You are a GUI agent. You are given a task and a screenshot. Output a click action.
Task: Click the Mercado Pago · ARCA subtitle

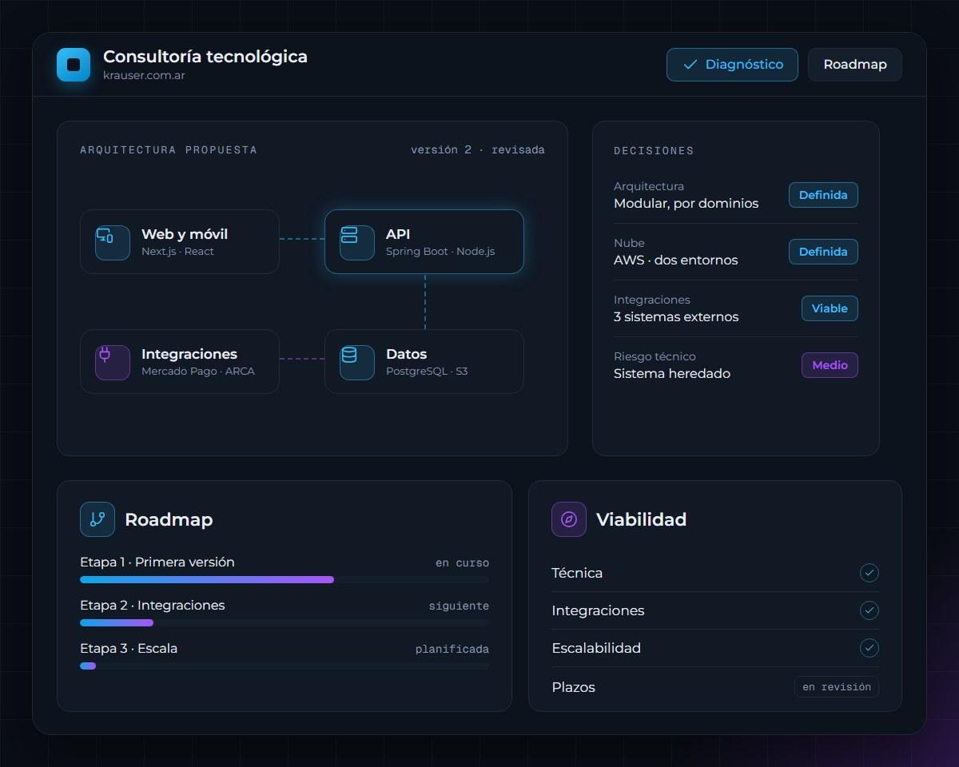pyautogui.click(x=198, y=371)
